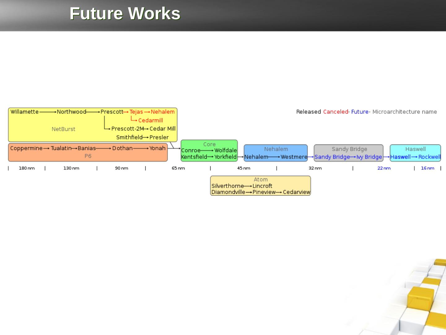446x335 pixels.
Task: Click the Presler label
Action: coord(159,137)
